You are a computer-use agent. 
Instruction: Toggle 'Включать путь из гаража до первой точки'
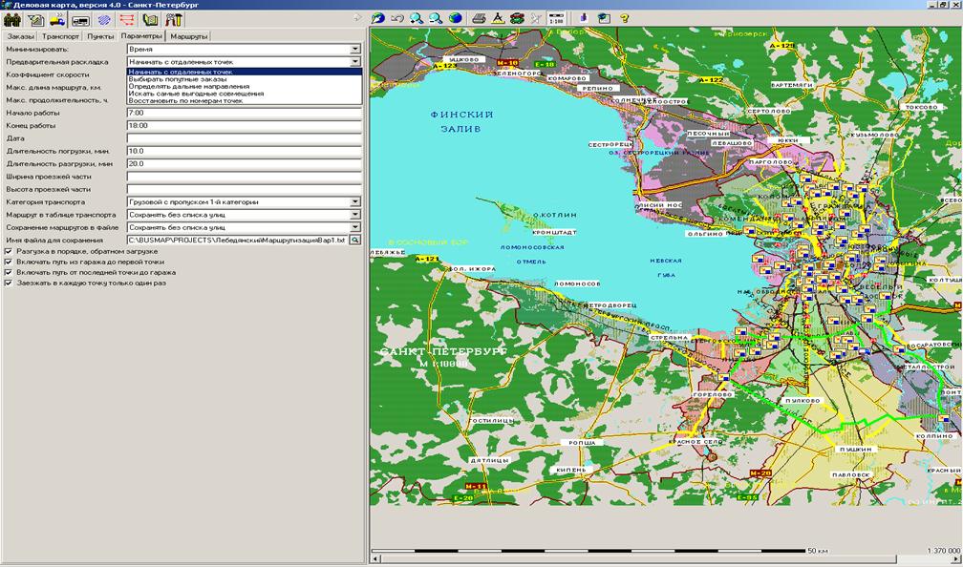[9, 262]
